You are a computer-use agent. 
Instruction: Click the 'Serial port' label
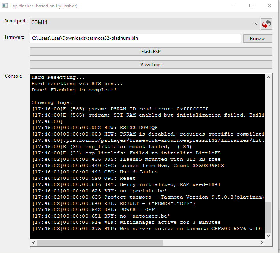(15, 21)
